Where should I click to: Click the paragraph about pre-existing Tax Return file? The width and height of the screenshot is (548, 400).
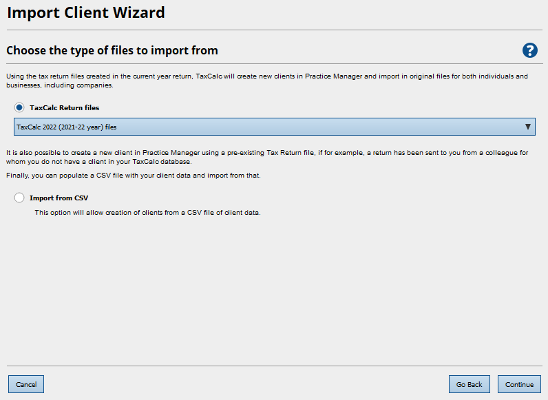[267, 156]
